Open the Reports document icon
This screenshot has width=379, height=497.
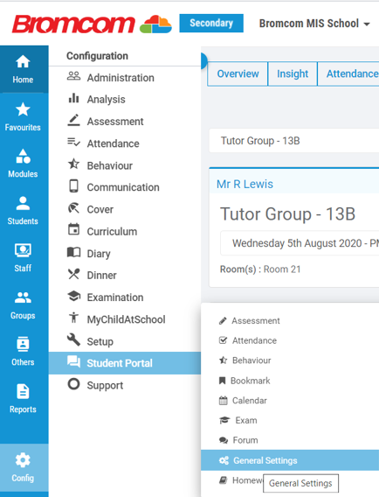tap(23, 392)
